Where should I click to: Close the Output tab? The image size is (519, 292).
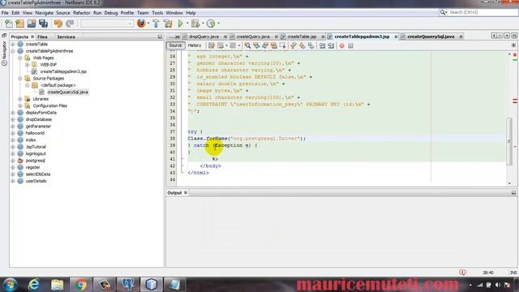coord(186,193)
